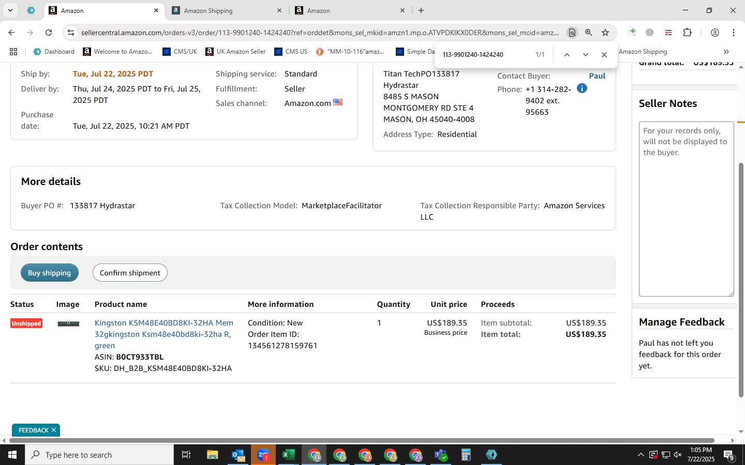Open File Explorer from the taskbar
This screenshot has height=465, width=745.
coord(212,455)
